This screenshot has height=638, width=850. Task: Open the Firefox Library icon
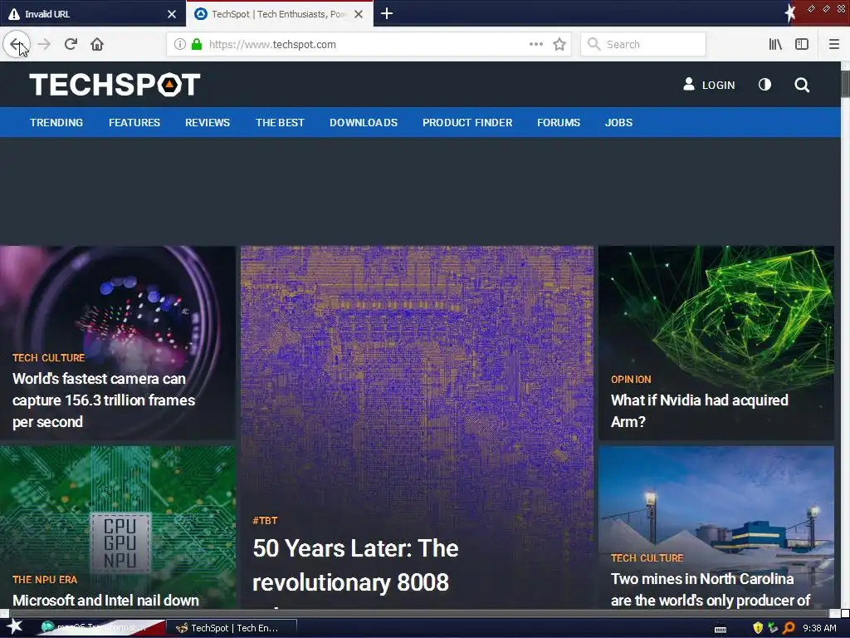click(x=775, y=44)
